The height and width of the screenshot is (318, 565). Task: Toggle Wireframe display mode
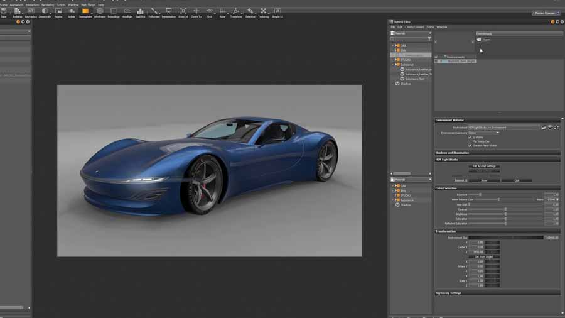99,12
